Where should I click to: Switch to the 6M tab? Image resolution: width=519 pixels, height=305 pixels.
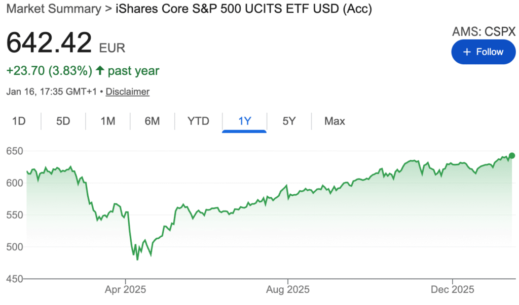tap(152, 121)
